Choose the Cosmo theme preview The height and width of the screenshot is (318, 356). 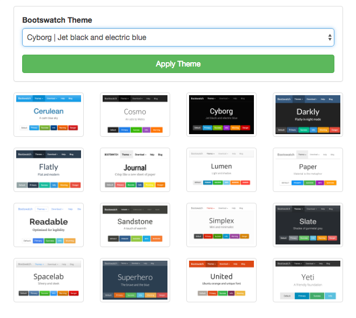(x=135, y=115)
